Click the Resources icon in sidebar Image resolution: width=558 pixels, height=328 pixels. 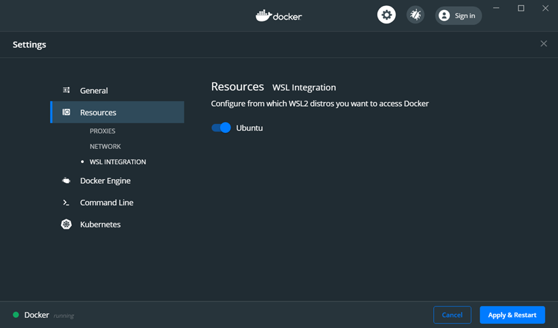pos(66,113)
